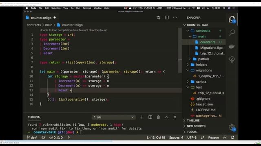
Task: Select the counter.religo editor tab
Action: pyautogui.click(x=41, y=18)
